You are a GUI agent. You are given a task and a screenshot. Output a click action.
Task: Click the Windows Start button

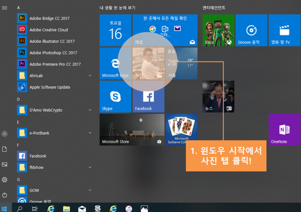(4, 208)
